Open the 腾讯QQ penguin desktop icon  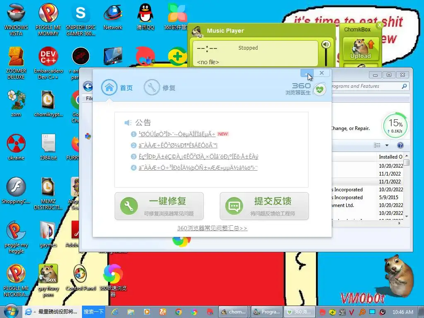145,17
